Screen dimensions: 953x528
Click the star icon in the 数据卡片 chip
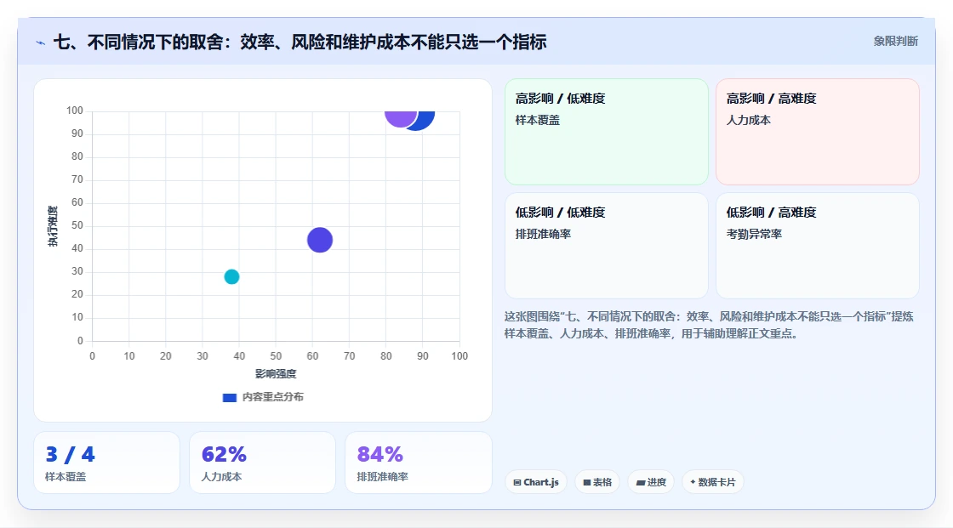693,482
